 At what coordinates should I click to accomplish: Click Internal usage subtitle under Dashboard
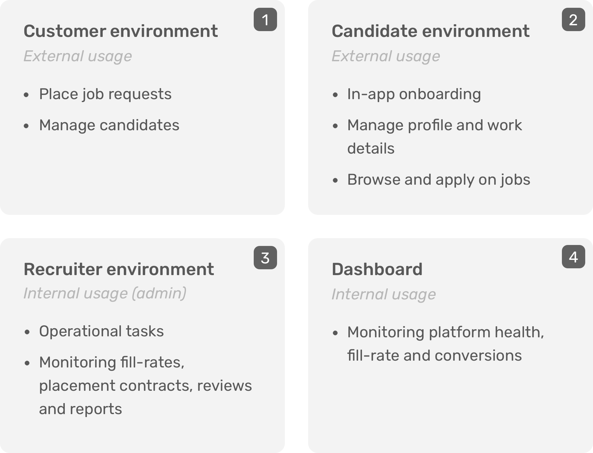click(x=384, y=294)
